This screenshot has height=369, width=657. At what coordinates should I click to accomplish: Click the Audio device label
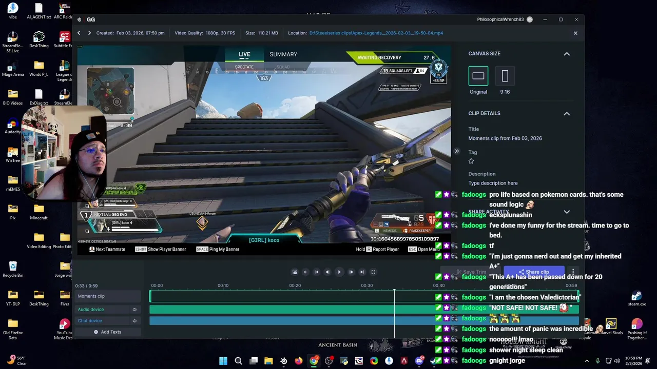point(91,310)
